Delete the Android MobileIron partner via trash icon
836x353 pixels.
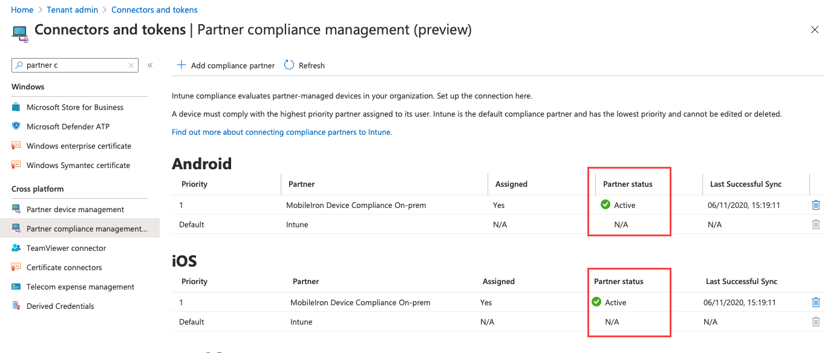click(815, 205)
